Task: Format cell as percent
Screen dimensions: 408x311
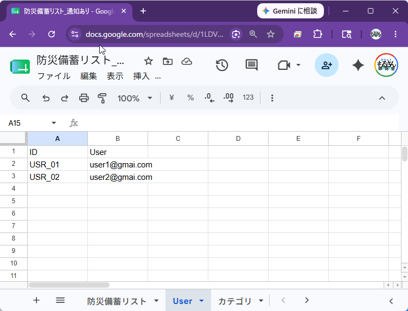Action: point(190,98)
